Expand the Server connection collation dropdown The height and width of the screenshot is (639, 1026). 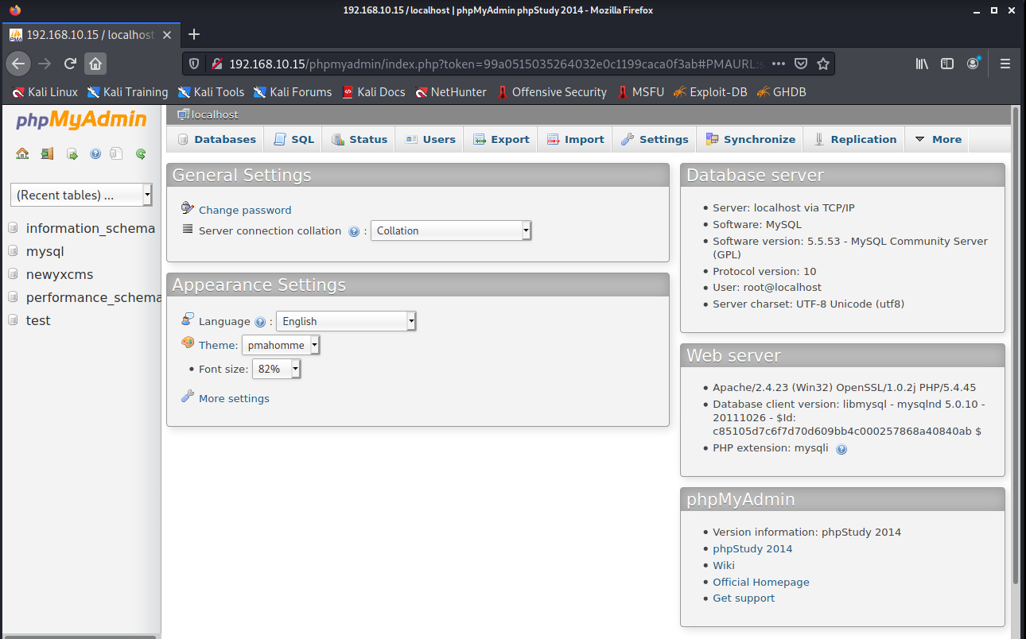[451, 230]
